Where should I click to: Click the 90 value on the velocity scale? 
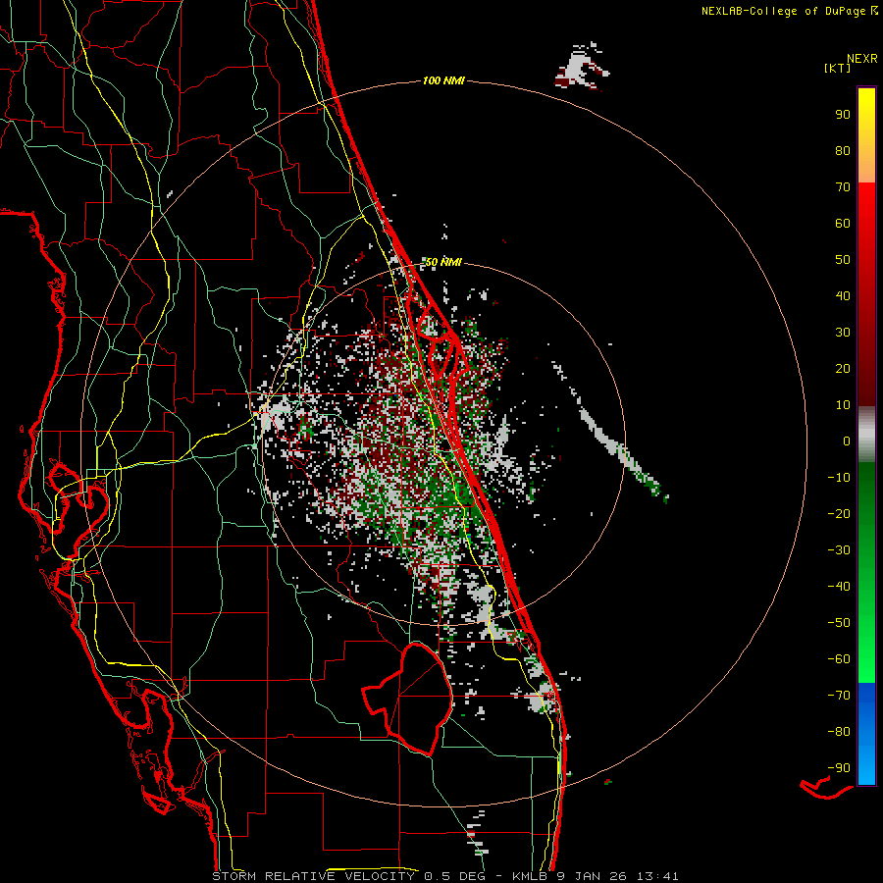pos(843,115)
